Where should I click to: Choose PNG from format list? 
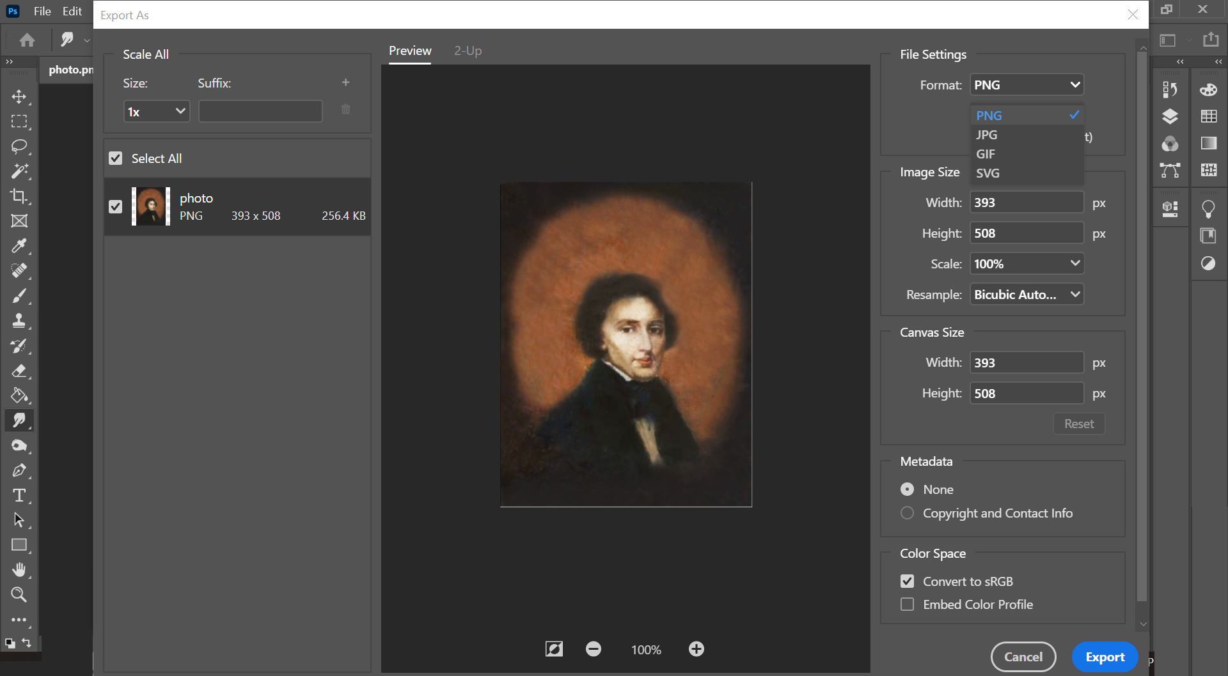pyautogui.click(x=1027, y=116)
